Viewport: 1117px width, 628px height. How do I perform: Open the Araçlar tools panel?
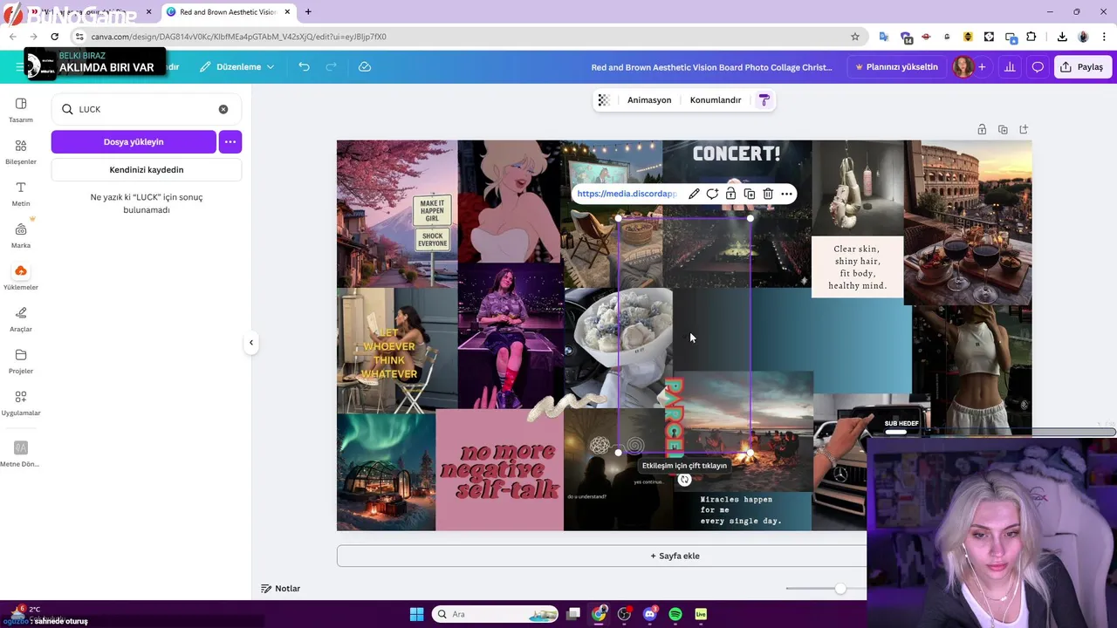pyautogui.click(x=21, y=318)
